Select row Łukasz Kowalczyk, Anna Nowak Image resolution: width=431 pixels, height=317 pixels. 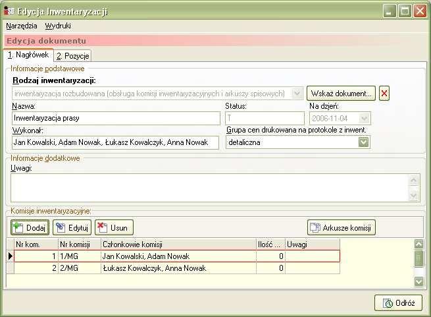tap(177, 268)
